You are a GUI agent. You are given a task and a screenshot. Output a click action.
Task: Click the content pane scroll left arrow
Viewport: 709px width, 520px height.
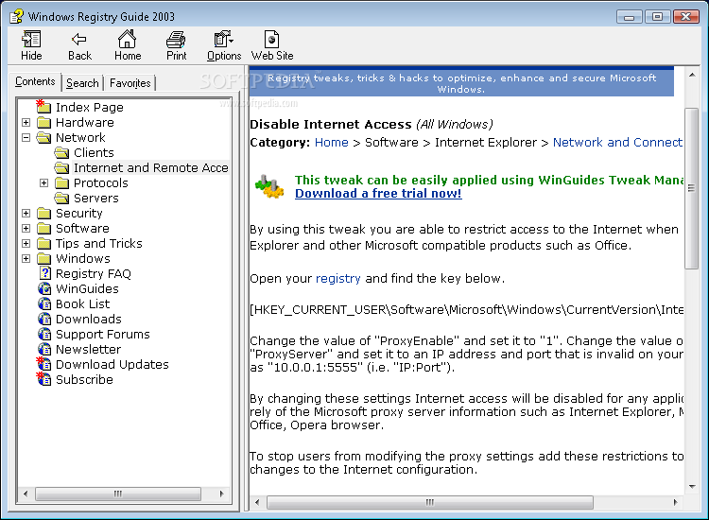click(257, 502)
